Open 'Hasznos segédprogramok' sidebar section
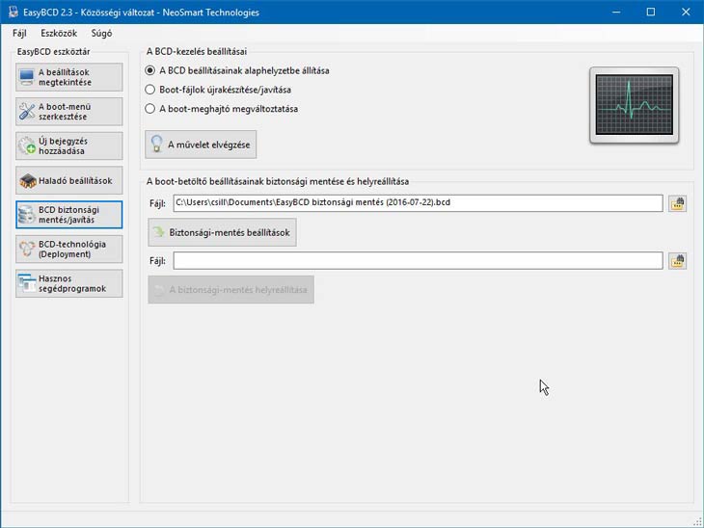Screen dimensions: 704x528 click(x=69, y=283)
